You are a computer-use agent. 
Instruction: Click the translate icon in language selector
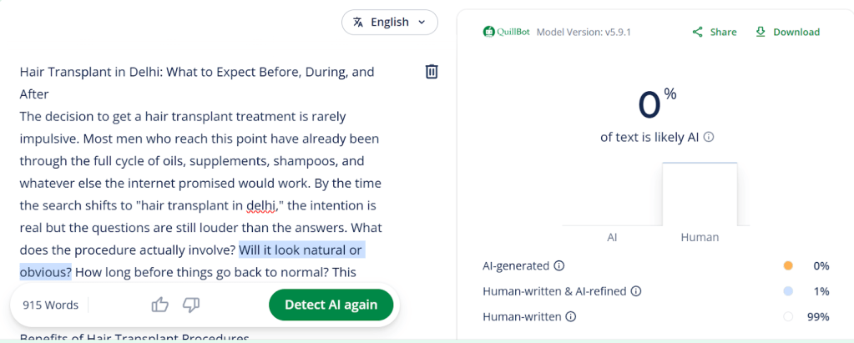coord(358,23)
